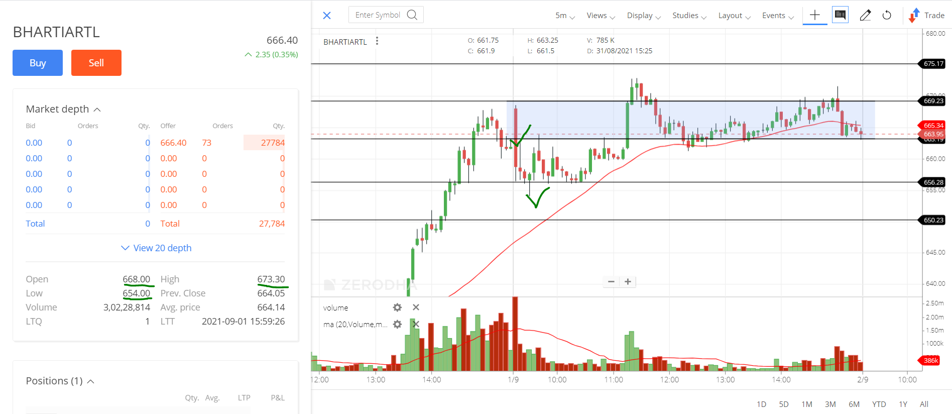Open the Views dropdown menu
This screenshot has height=414, width=952.
[601, 16]
